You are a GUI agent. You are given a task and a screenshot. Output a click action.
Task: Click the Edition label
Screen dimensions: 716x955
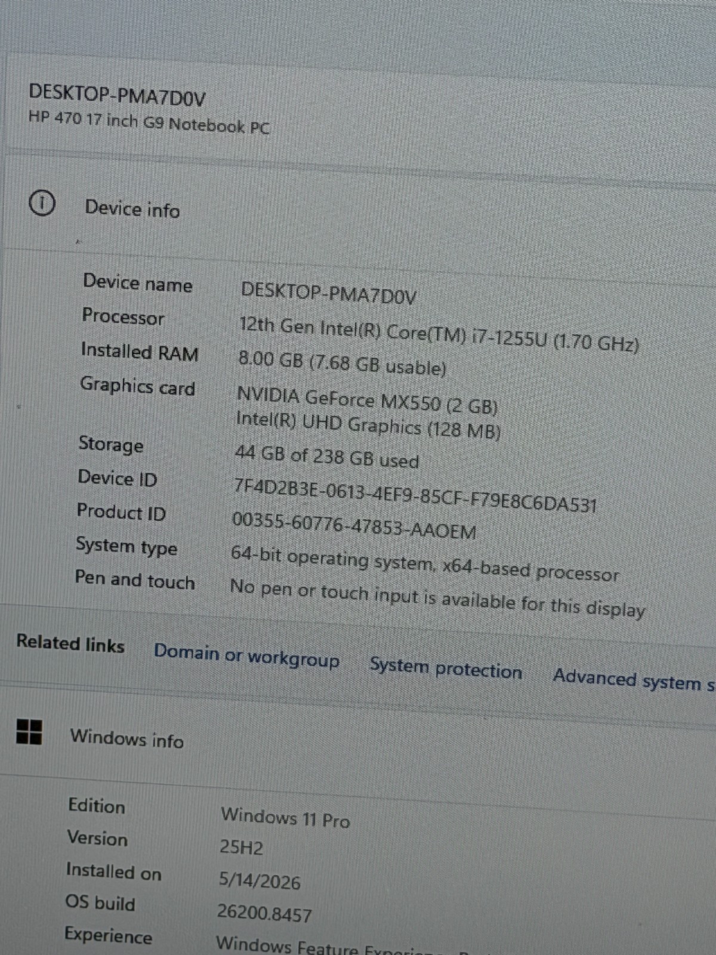tap(97, 806)
